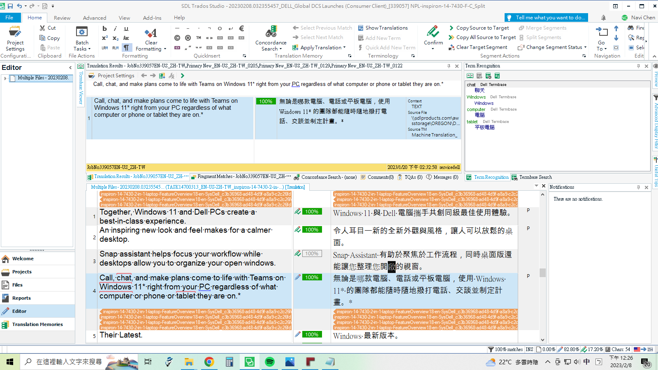Open Chrome from taskbar
Screen dimensions: 658x370
(209, 362)
